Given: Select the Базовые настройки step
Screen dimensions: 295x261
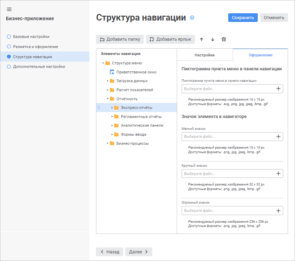Looking at the screenshot, I should (x=31, y=37).
